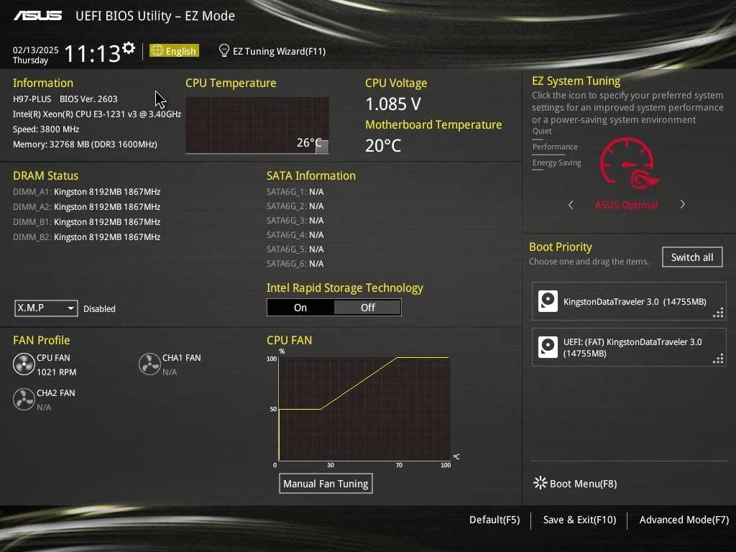Click the SATA6G_1: N/A entry
The image size is (736, 552).
pos(295,191)
